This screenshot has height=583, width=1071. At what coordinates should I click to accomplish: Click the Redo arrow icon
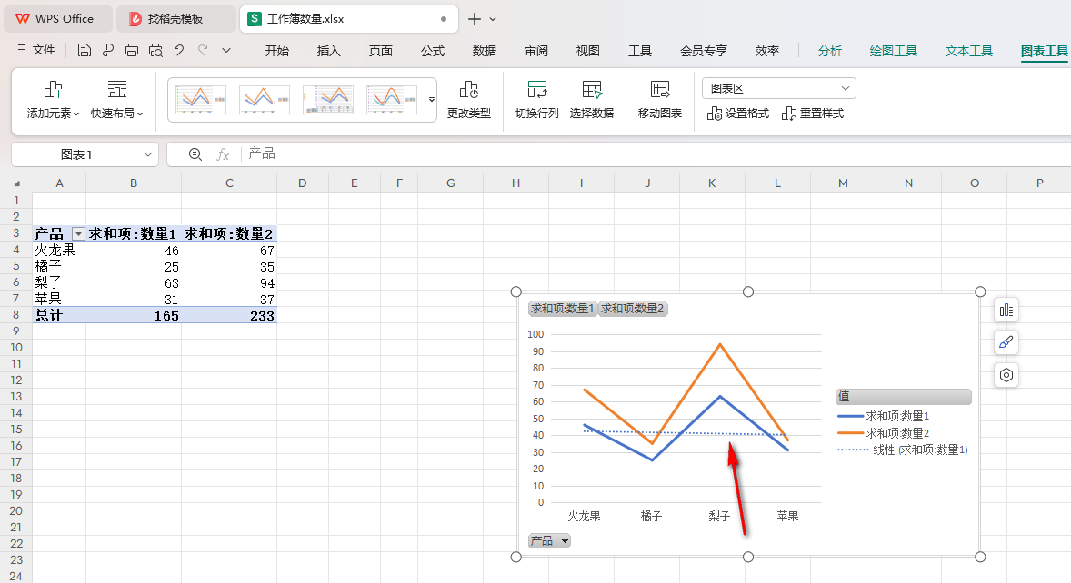[203, 51]
